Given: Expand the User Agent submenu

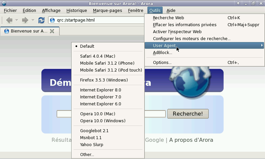Looking at the screenshot, I should (204, 45).
